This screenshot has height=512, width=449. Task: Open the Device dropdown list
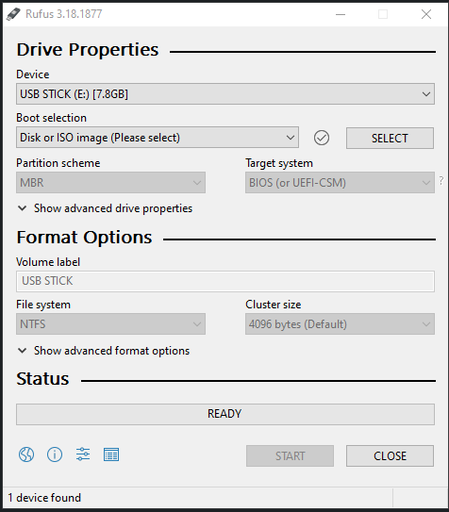225,94
